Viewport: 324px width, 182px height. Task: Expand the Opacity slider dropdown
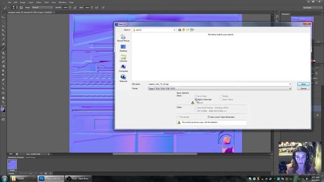pyautogui.click(x=70, y=8)
